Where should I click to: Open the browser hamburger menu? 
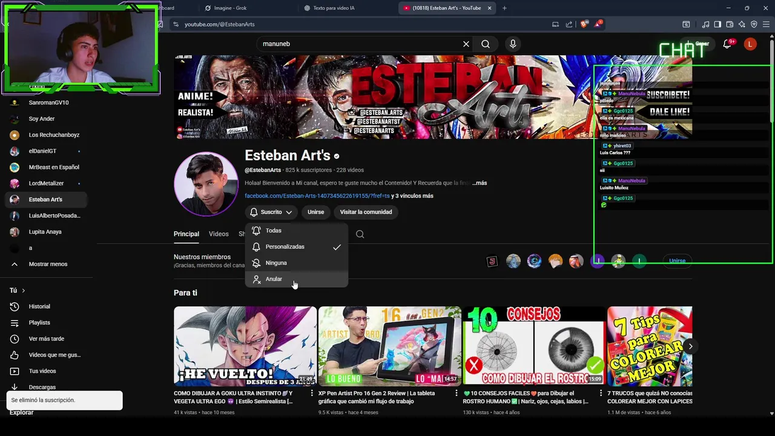[x=766, y=24]
